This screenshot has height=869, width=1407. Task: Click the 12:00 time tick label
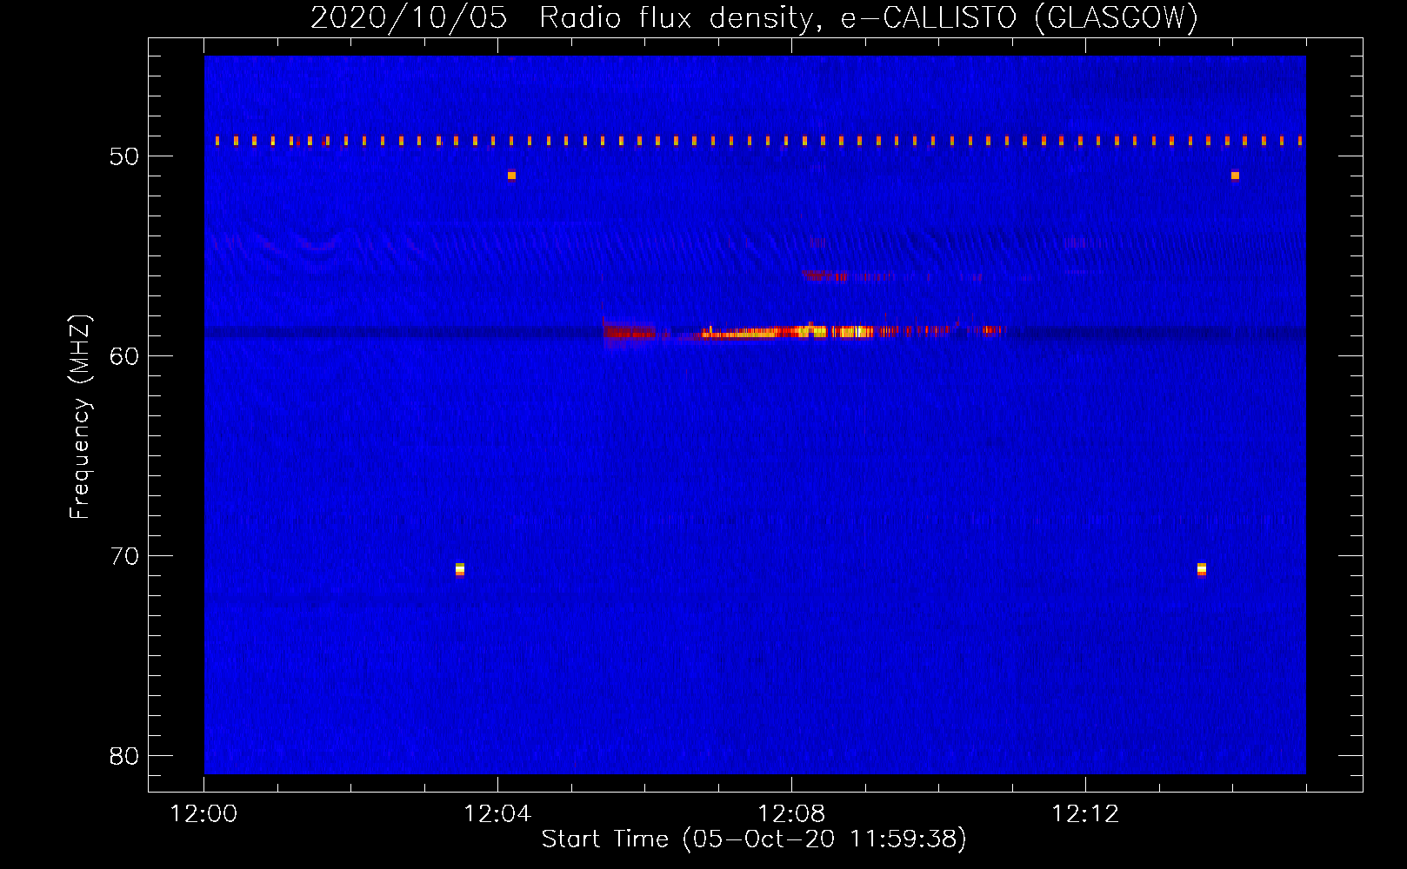(203, 814)
